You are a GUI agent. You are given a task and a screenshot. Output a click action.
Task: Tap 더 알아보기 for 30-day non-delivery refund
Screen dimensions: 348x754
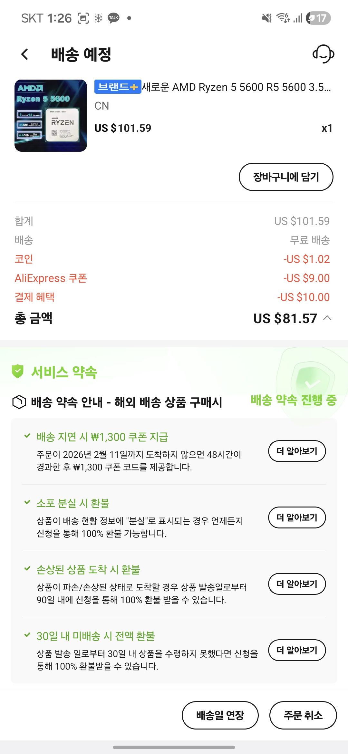click(x=297, y=650)
